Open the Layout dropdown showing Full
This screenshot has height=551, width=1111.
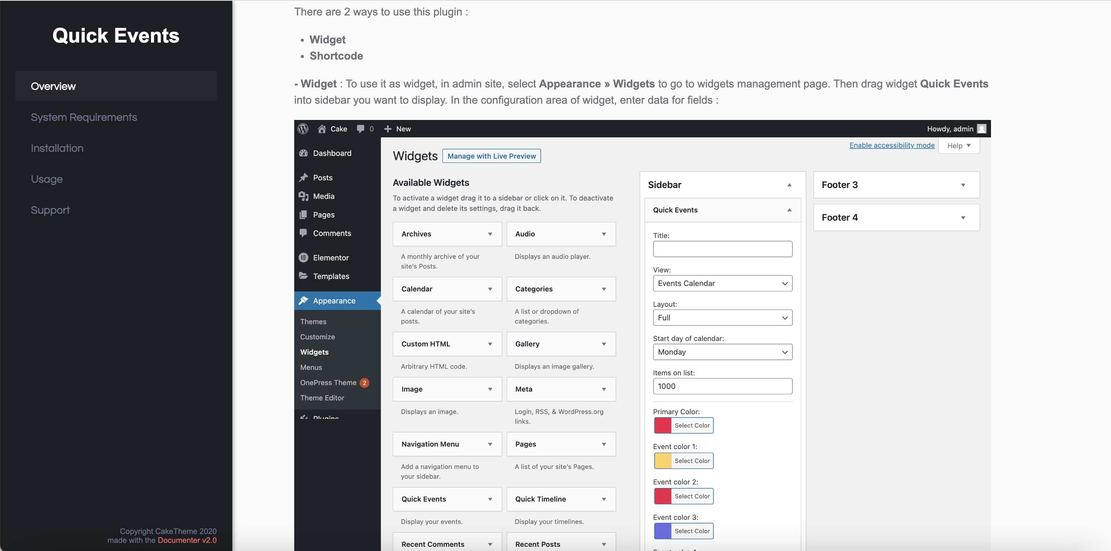pos(722,318)
